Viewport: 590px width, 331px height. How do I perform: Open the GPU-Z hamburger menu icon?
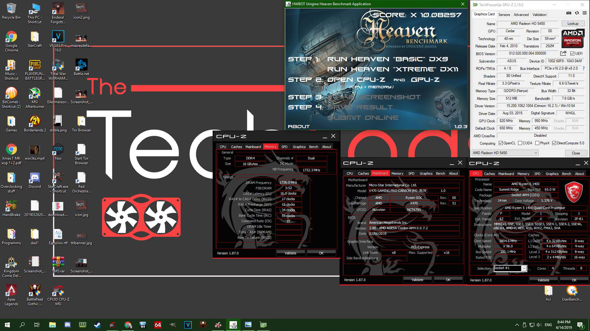[x=584, y=13]
